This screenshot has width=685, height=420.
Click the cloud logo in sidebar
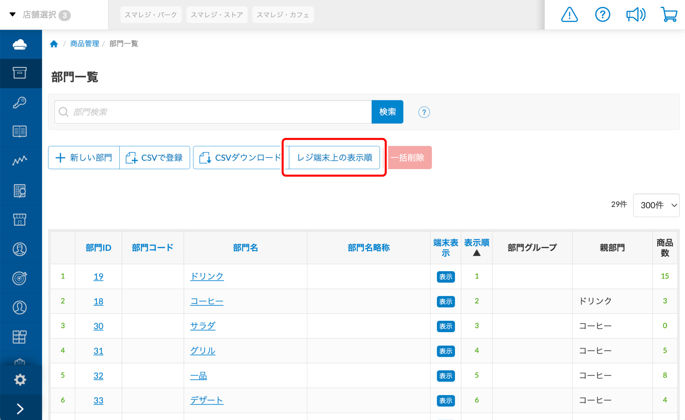pos(20,44)
